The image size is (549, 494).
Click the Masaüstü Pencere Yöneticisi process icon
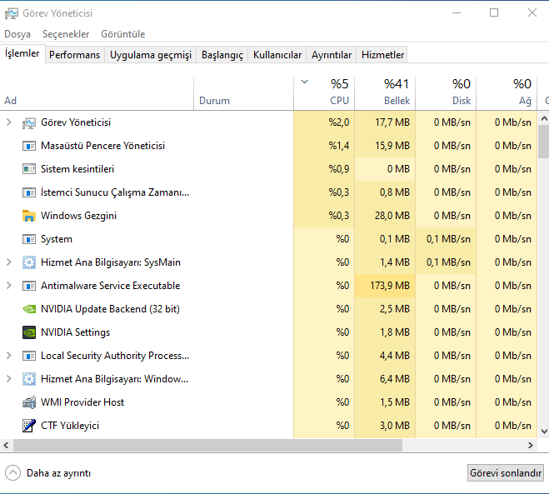(29, 146)
